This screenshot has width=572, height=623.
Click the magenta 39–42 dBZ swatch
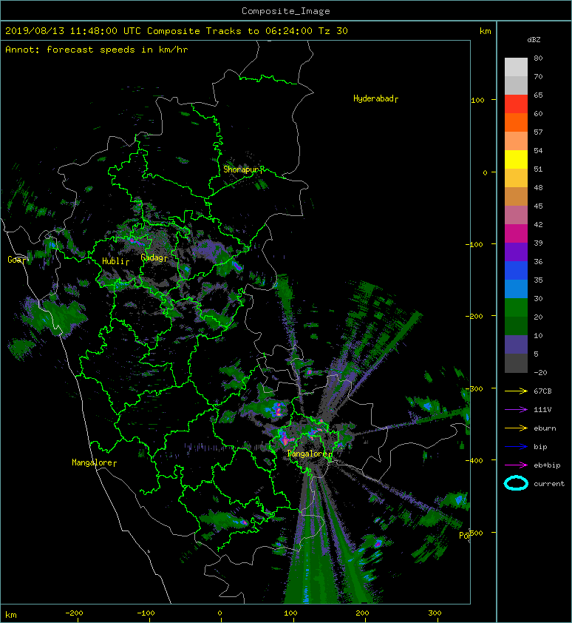[516, 233]
